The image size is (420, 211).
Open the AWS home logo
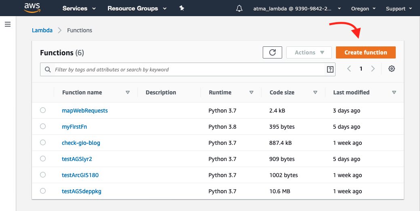coord(32,8)
